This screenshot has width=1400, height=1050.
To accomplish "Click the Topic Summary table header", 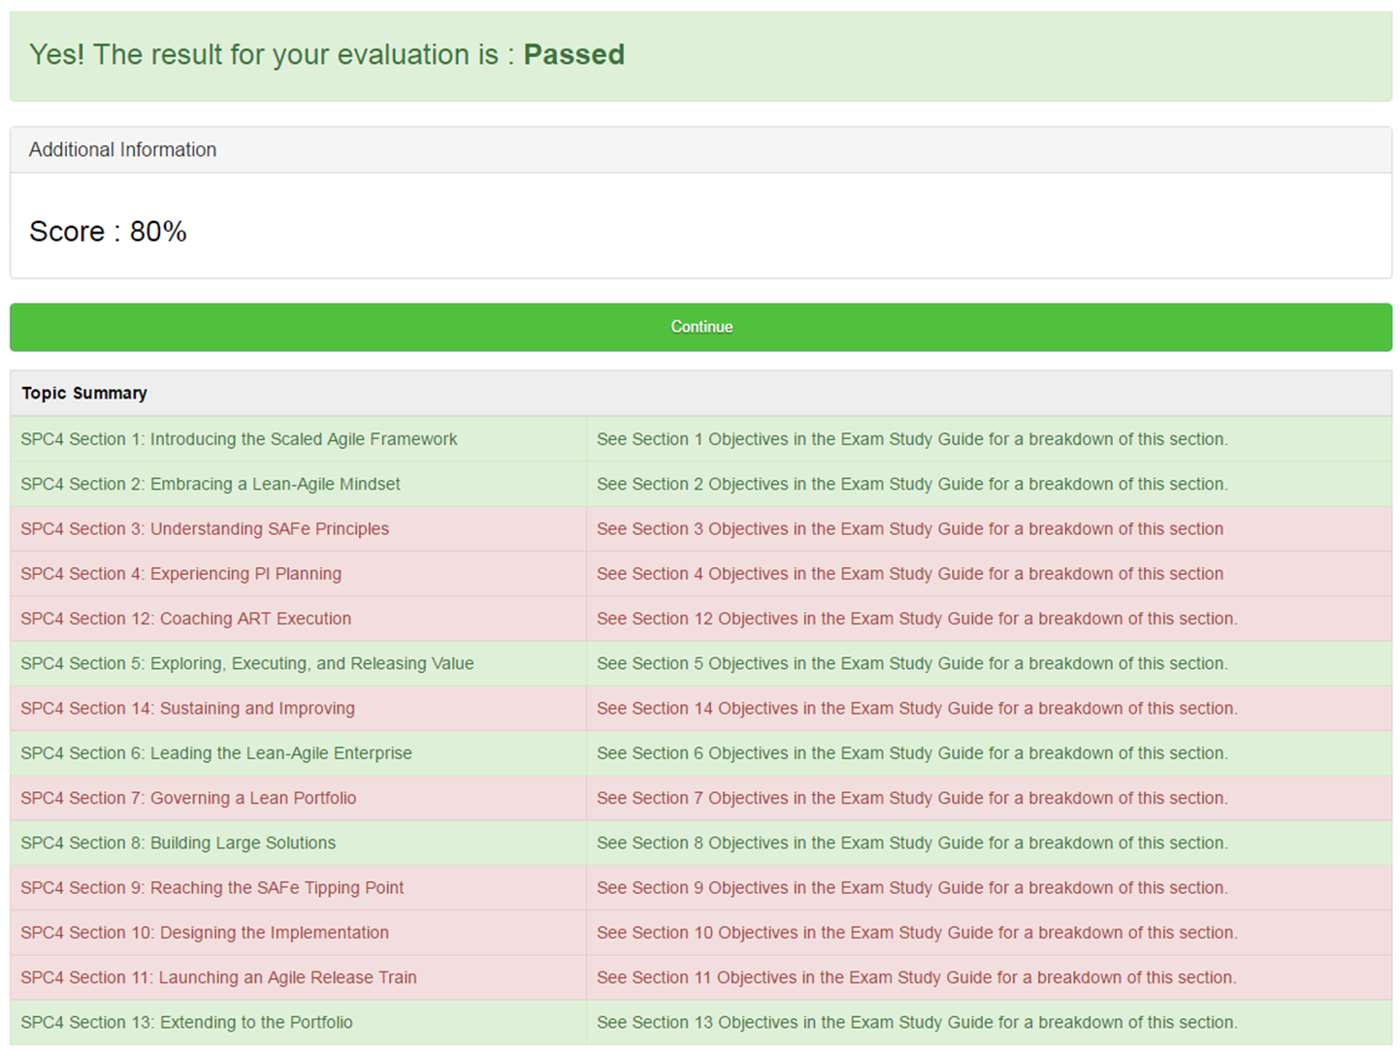I will pyautogui.click(x=700, y=393).
